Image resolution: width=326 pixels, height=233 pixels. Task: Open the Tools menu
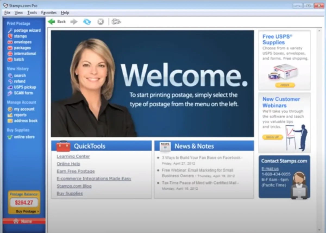point(32,12)
